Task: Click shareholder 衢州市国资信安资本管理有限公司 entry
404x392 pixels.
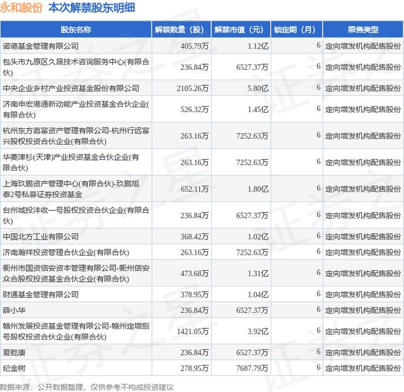Action: pyautogui.click(x=76, y=274)
